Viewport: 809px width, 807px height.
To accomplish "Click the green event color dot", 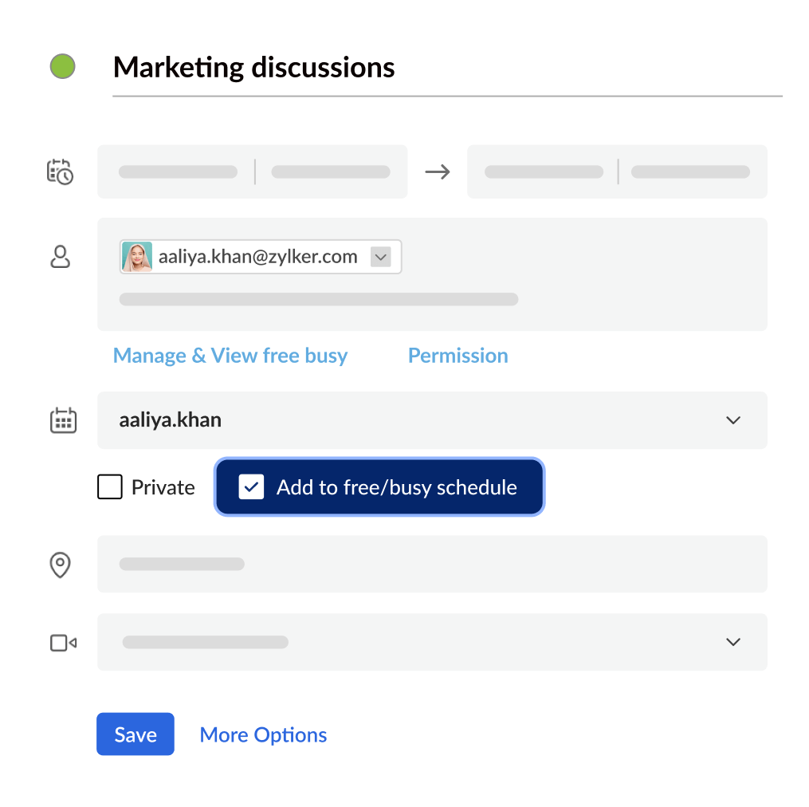I will pyautogui.click(x=61, y=66).
